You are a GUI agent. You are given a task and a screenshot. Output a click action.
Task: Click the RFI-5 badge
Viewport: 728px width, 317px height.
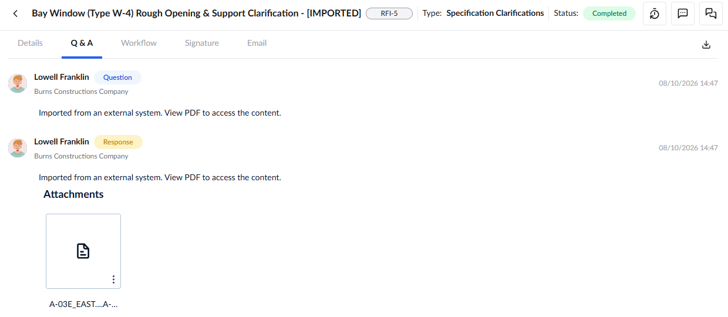coord(389,14)
